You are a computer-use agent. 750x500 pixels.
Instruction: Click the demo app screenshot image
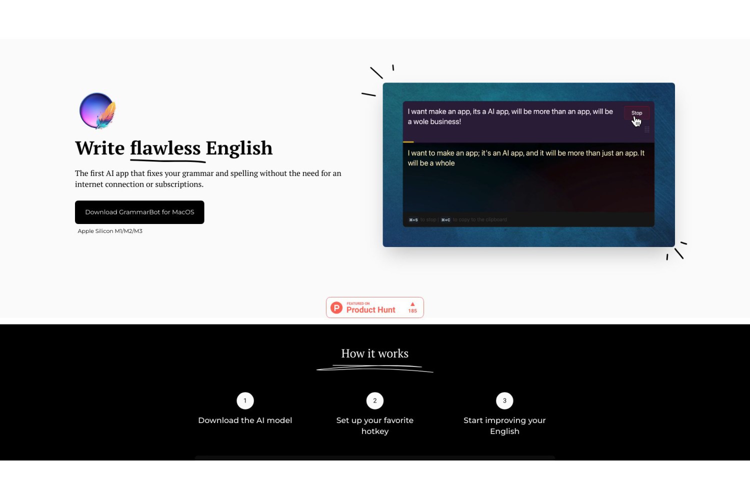(528, 164)
